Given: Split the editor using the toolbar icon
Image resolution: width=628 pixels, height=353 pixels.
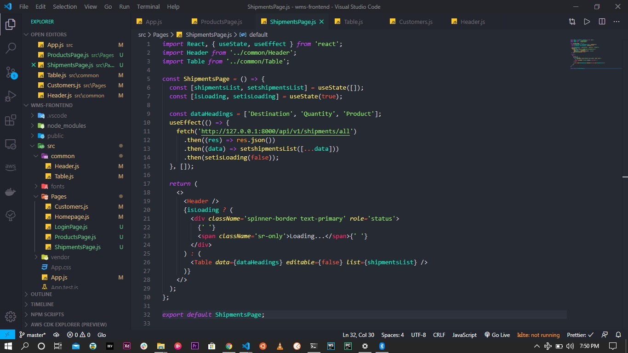Looking at the screenshot, I should pos(601,22).
